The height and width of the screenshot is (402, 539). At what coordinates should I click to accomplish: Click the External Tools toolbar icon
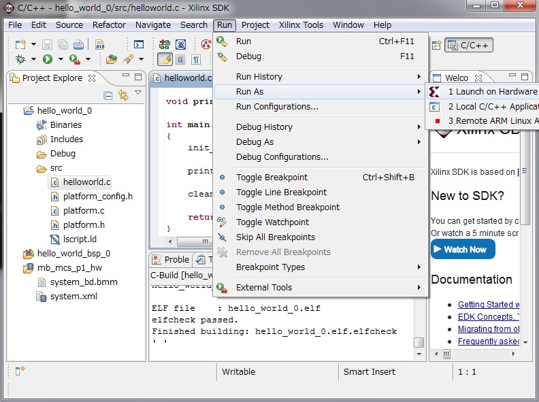click(x=75, y=59)
